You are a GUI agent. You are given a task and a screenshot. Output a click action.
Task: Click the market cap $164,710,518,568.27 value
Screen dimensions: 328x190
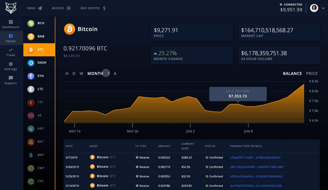coord(267,30)
